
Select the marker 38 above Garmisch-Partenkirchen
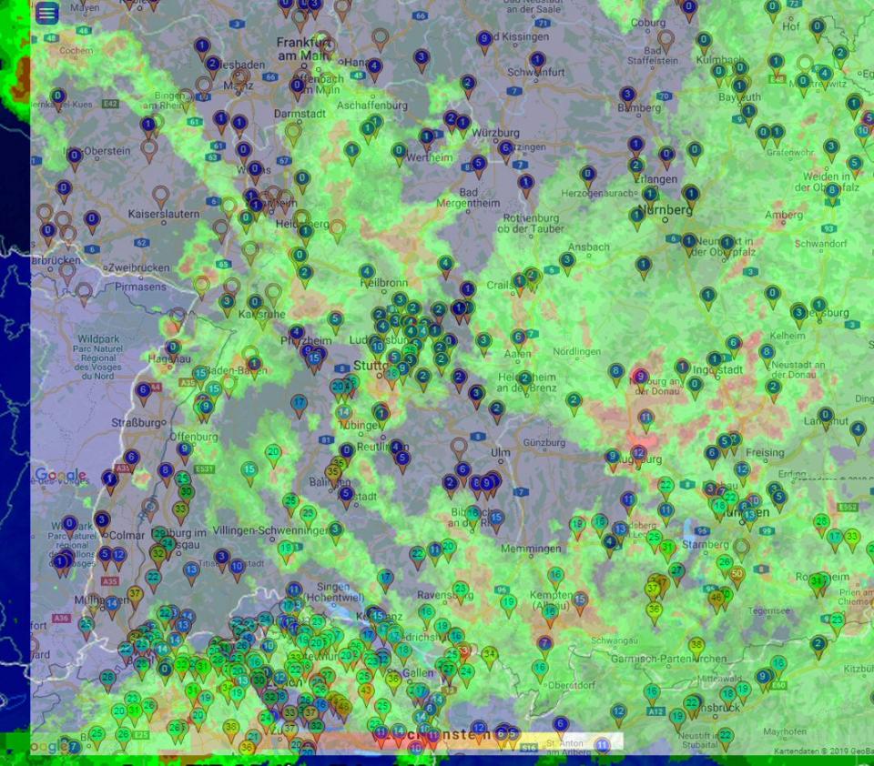point(696,646)
